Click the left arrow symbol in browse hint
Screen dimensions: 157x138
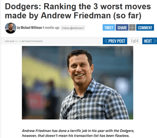click(x=17, y=41)
